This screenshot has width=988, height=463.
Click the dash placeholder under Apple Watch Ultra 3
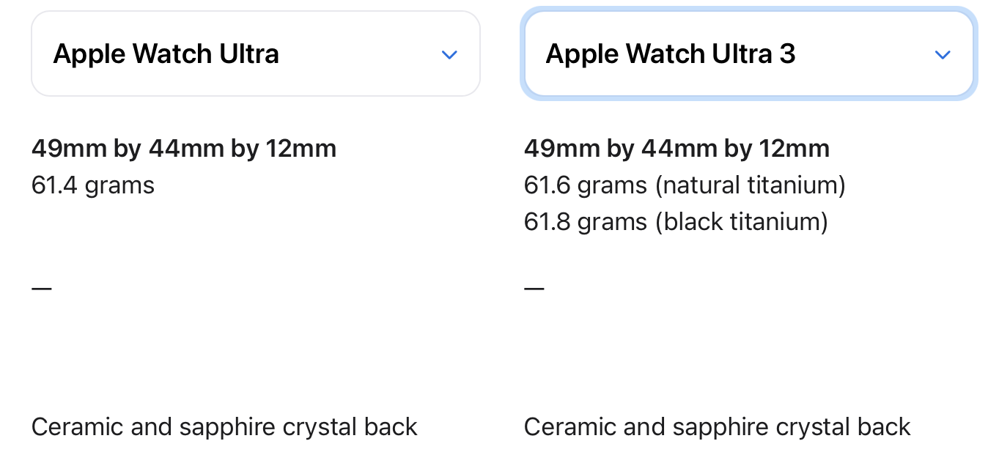pos(534,288)
